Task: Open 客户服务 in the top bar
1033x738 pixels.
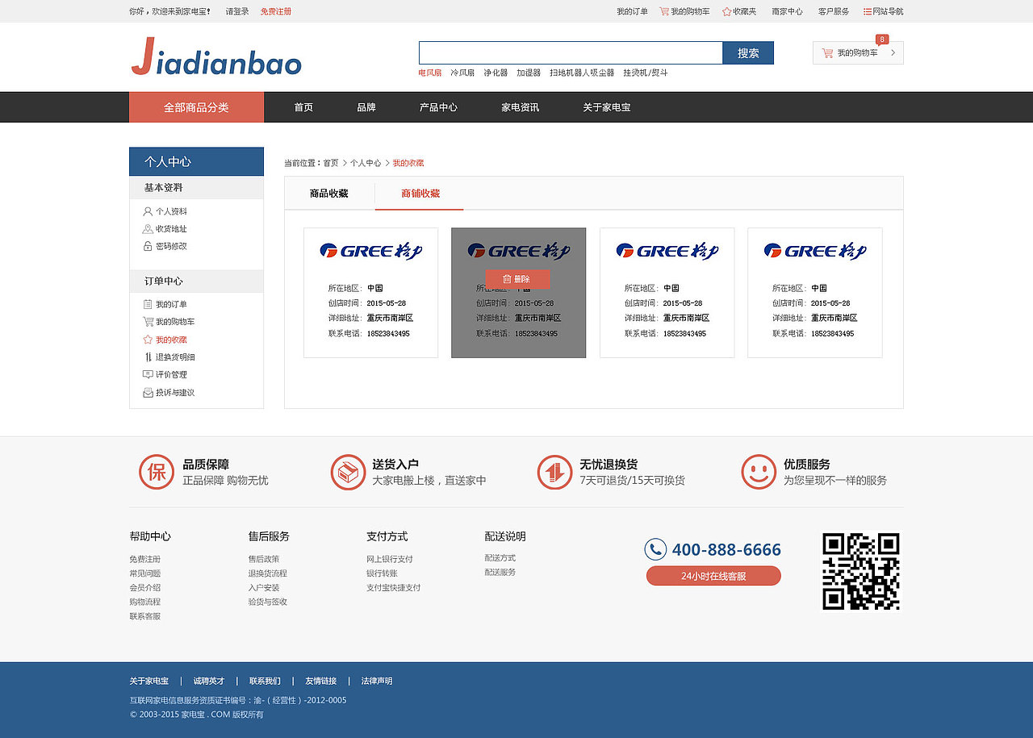Action: [834, 11]
